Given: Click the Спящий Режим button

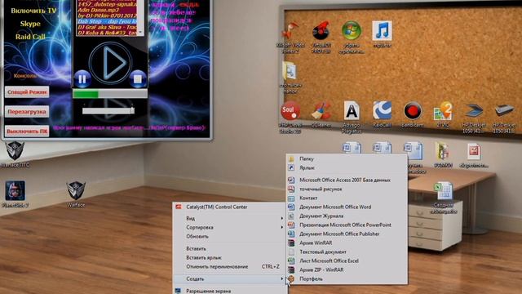Looking at the screenshot, I should [x=27, y=92].
